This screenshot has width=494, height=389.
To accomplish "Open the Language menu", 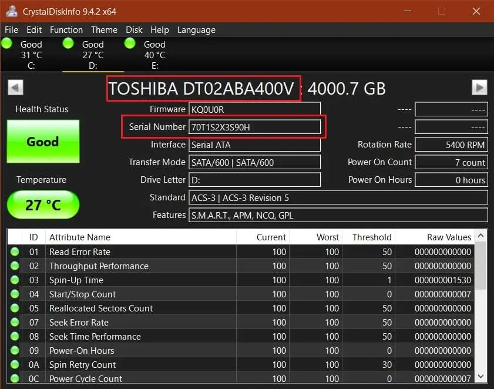I will pos(196,30).
